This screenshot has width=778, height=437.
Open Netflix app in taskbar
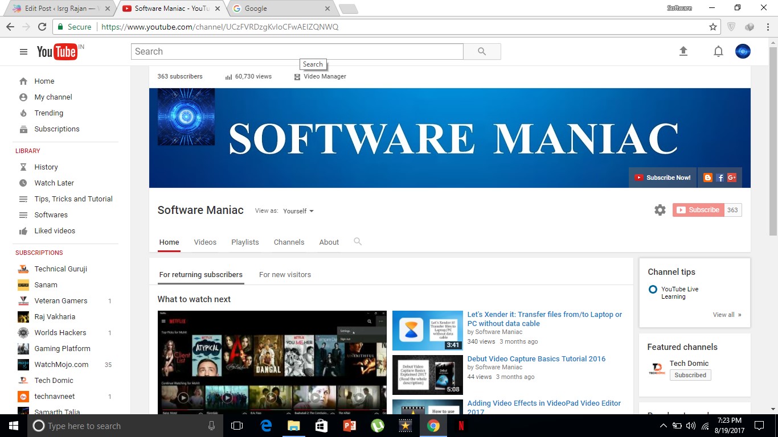461,426
